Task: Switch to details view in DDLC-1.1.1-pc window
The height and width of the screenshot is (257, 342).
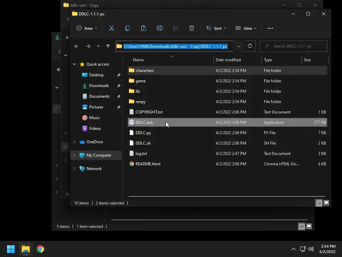Action: (x=319, y=203)
